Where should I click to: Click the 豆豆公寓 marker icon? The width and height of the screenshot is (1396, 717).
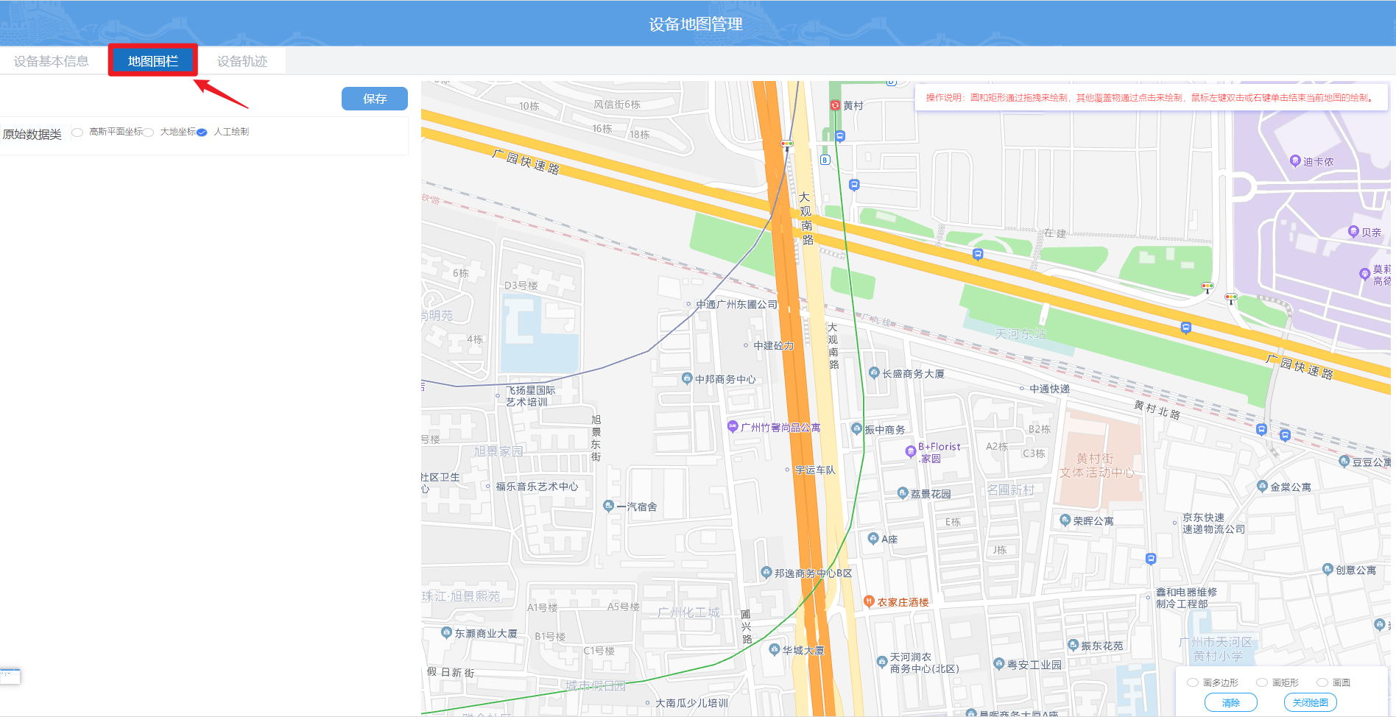[1344, 461]
